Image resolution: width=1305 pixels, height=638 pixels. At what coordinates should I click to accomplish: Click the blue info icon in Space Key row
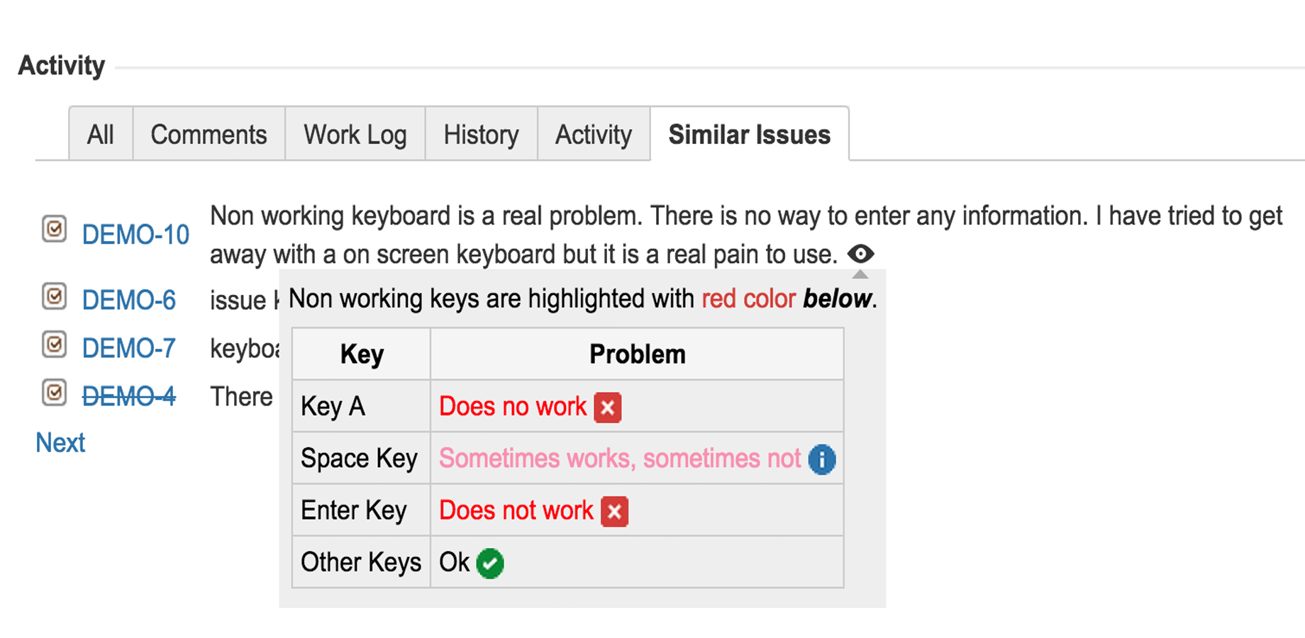pos(822,459)
